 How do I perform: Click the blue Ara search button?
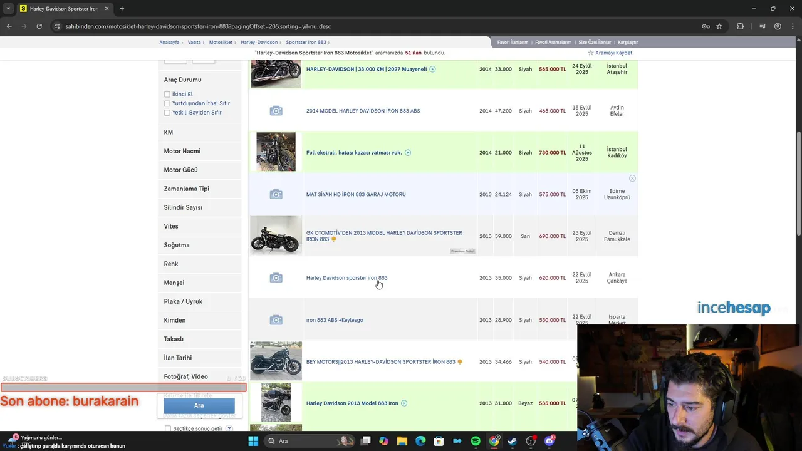199,405
